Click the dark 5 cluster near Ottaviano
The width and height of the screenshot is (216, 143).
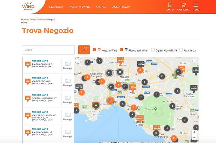pyautogui.click(x=172, y=106)
